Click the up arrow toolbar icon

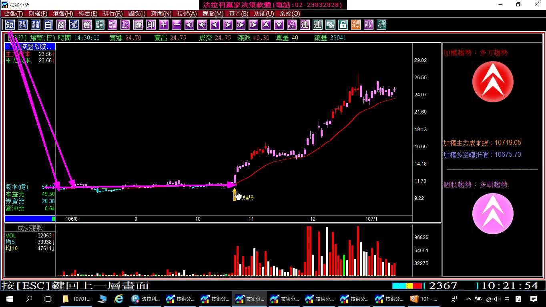point(266,25)
